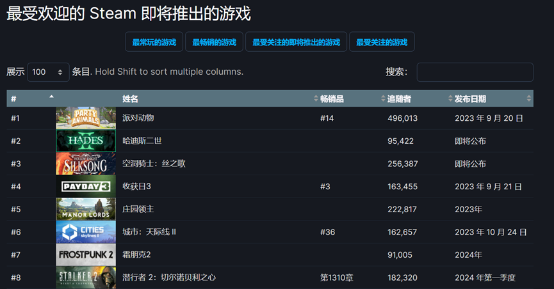Click the 城市：天际线 II name link
Screen dimensions: 554x289
[149, 232]
